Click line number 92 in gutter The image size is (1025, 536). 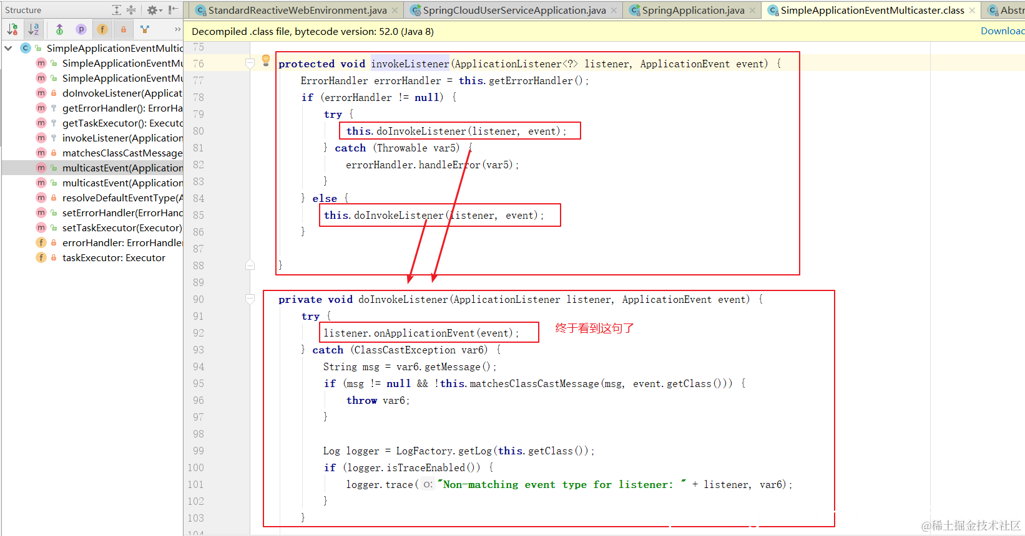point(199,333)
